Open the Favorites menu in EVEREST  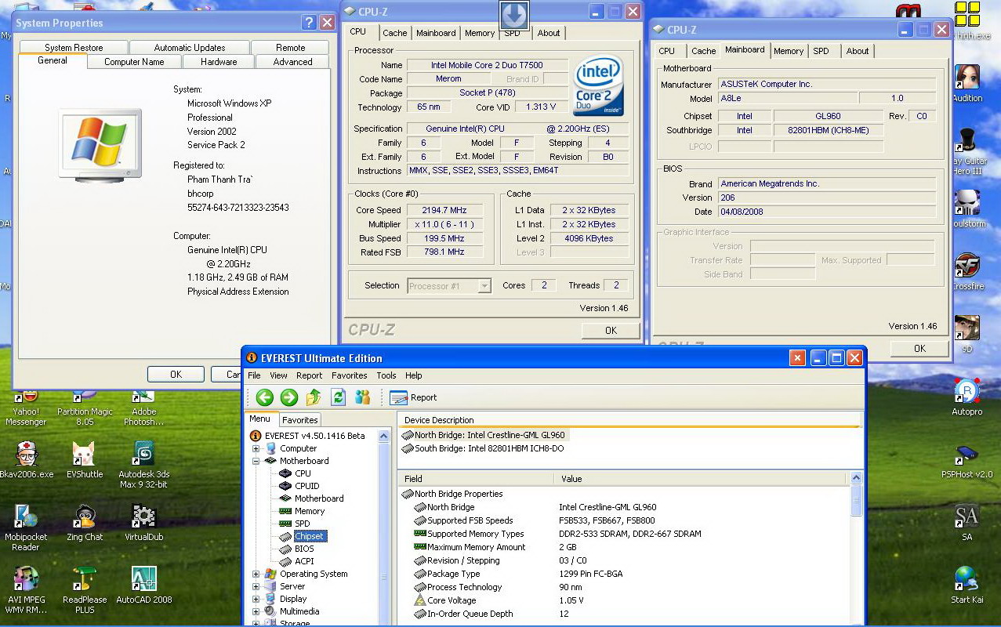[x=349, y=375]
